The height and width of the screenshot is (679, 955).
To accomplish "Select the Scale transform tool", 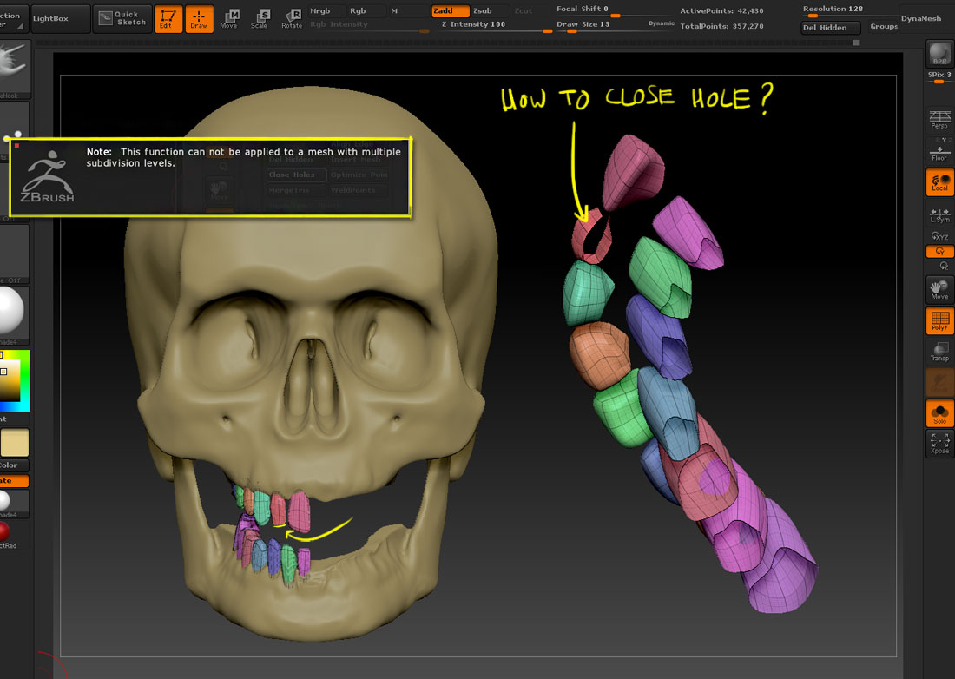I will point(260,19).
